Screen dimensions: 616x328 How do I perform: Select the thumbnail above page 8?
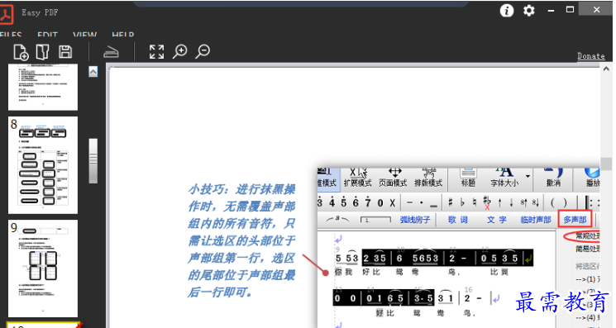[43, 87]
